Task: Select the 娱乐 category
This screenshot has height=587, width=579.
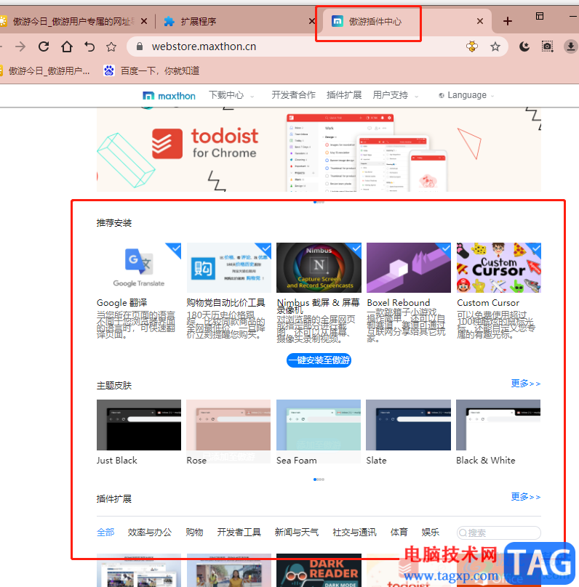Action: [x=430, y=533]
